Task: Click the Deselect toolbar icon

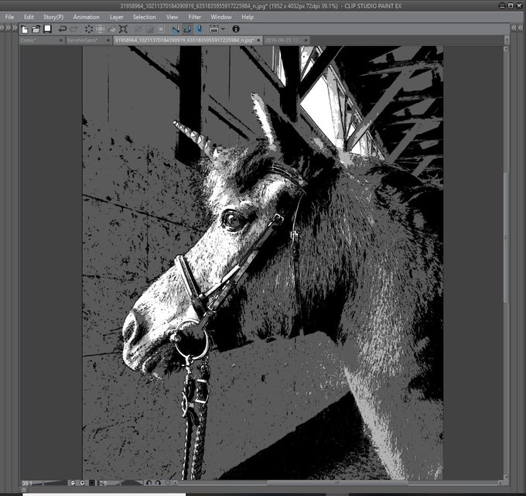Action: pyautogui.click(x=138, y=29)
